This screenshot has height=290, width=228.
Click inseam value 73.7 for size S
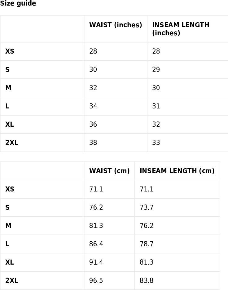coord(147,208)
